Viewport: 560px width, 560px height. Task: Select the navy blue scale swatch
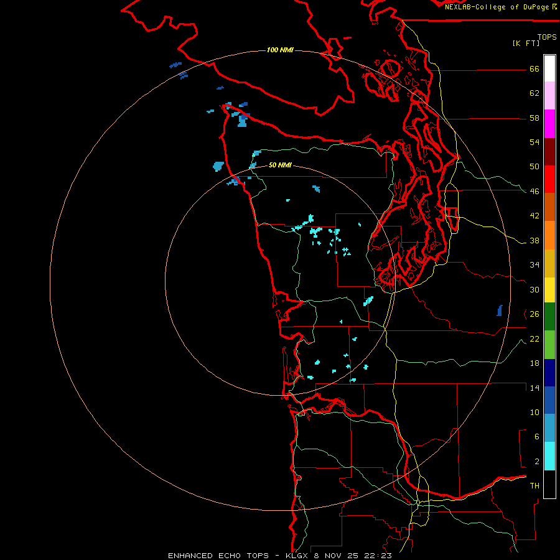click(x=549, y=373)
